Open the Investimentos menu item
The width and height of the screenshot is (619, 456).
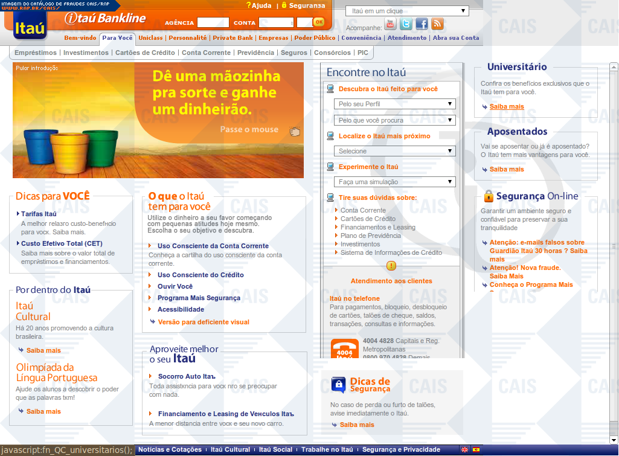[x=86, y=53]
